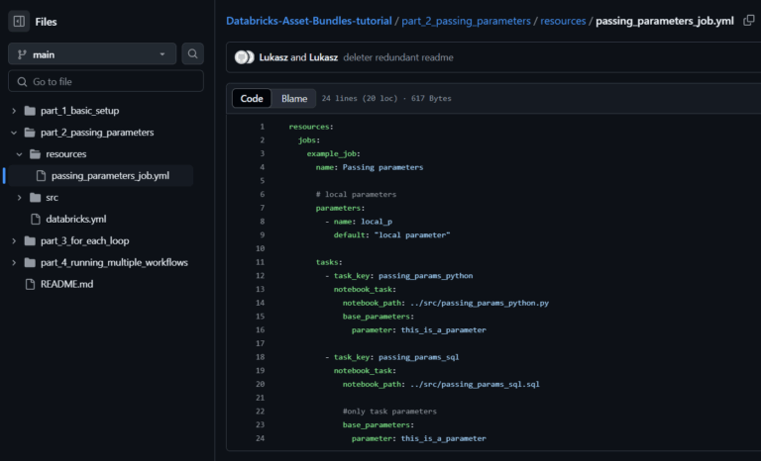
Task: Click '#only task parameters' comment line
Action: pyautogui.click(x=389, y=412)
